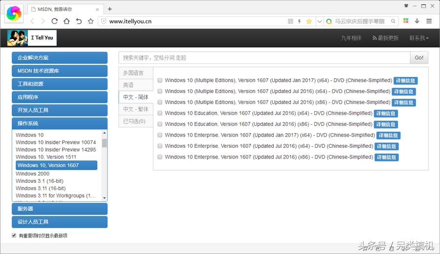Expand the 设计人员工具 category

[60, 222]
